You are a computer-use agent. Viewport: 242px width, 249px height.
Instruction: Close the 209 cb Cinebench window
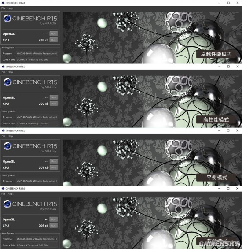point(238,67)
